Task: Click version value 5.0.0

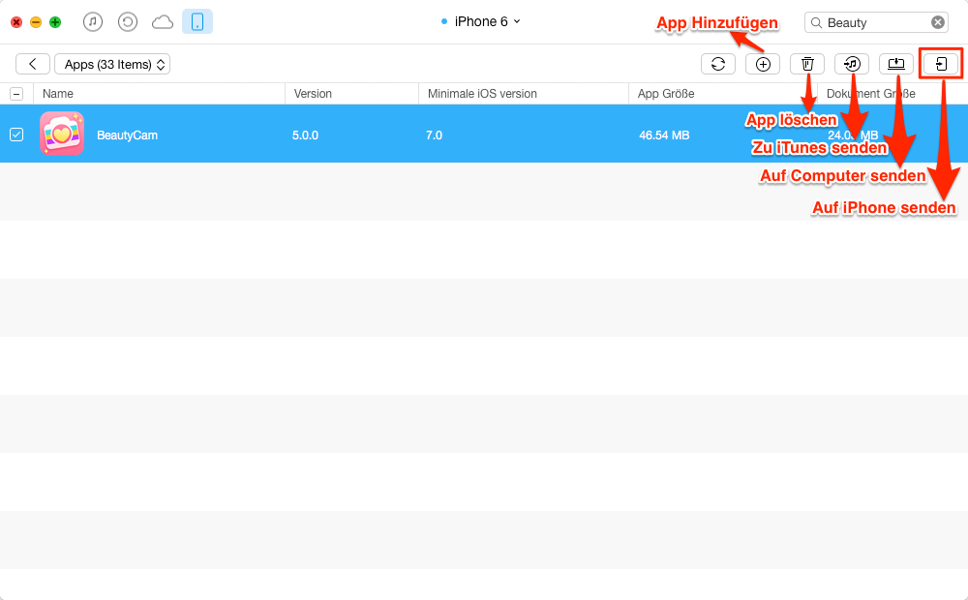Action: tap(305, 135)
